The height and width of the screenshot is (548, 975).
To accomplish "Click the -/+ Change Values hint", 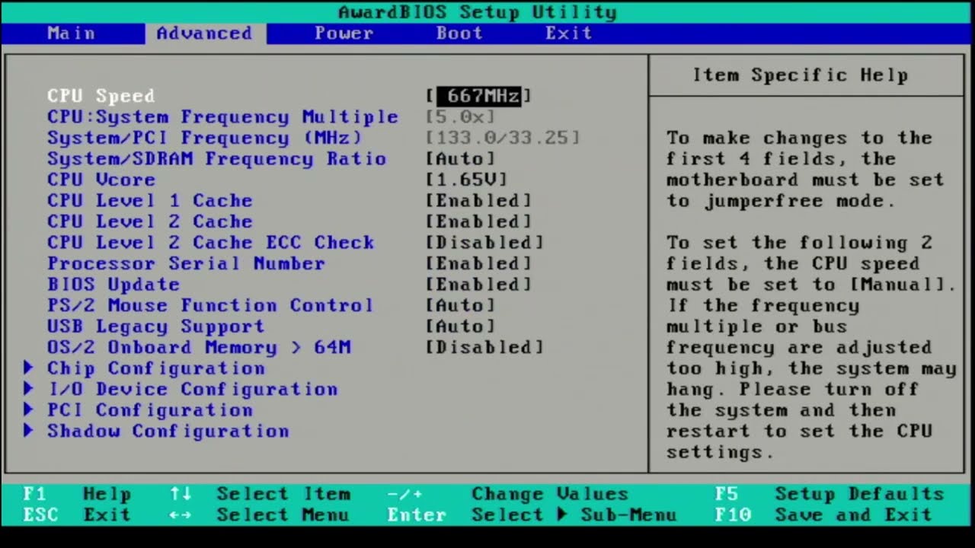I will (x=508, y=494).
